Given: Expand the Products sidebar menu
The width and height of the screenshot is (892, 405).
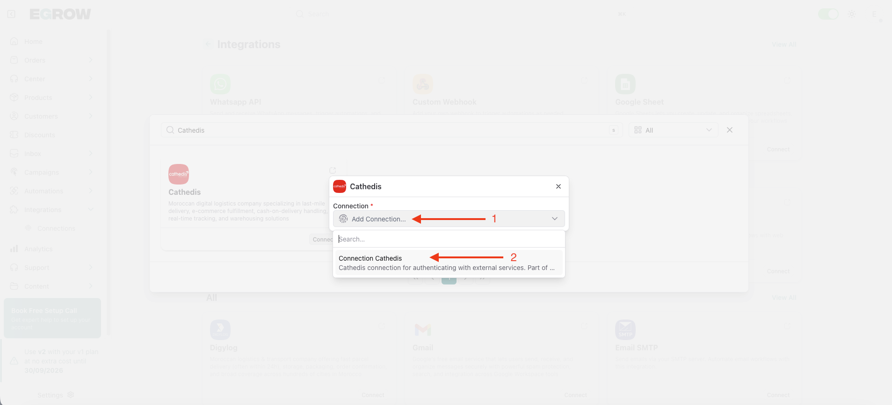Looking at the screenshot, I should 51,98.
